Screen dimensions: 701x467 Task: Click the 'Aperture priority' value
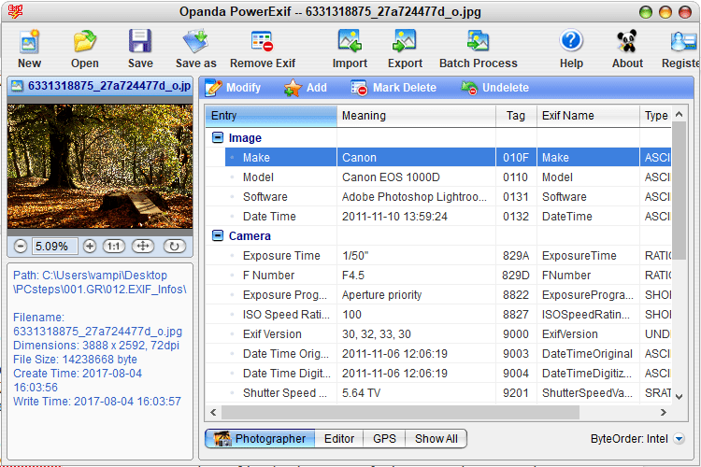(x=381, y=295)
